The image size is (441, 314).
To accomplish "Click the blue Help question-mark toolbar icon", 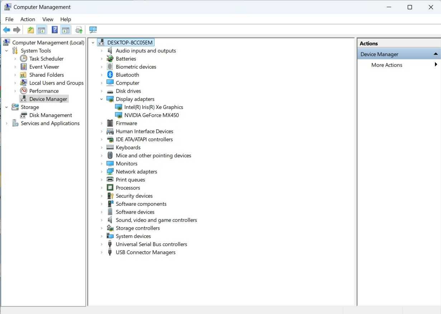I will [x=54, y=30].
